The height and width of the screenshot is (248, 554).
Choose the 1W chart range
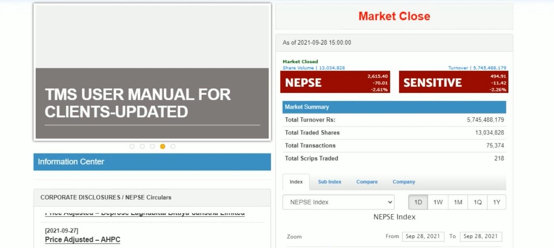tap(438, 202)
